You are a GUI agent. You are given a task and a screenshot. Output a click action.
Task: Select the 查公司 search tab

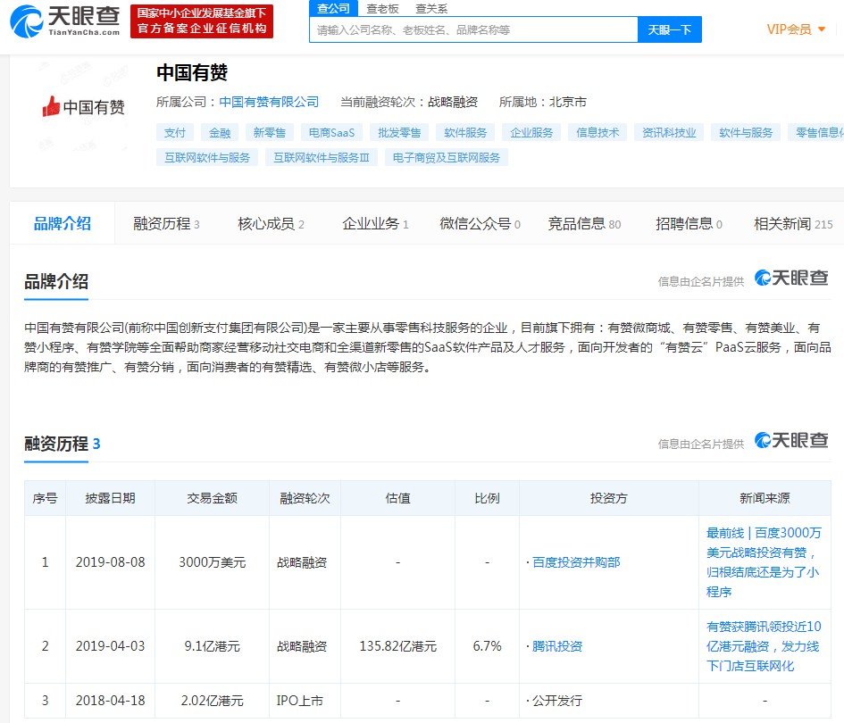[x=333, y=8]
